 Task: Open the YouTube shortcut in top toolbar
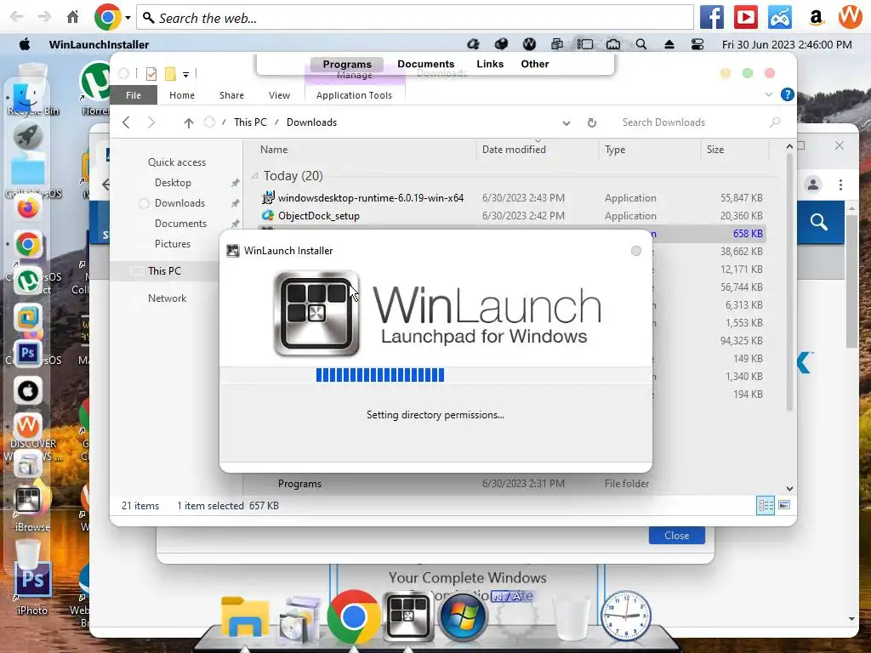(x=745, y=17)
